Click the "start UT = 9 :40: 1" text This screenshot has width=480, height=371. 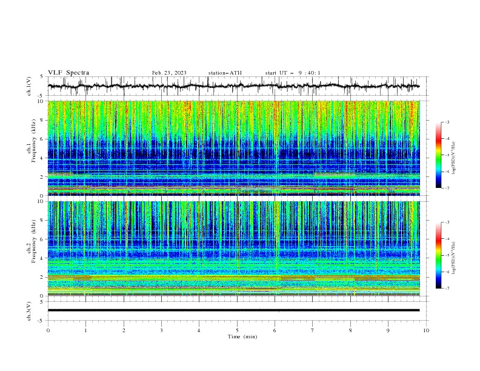click(293, 73)
